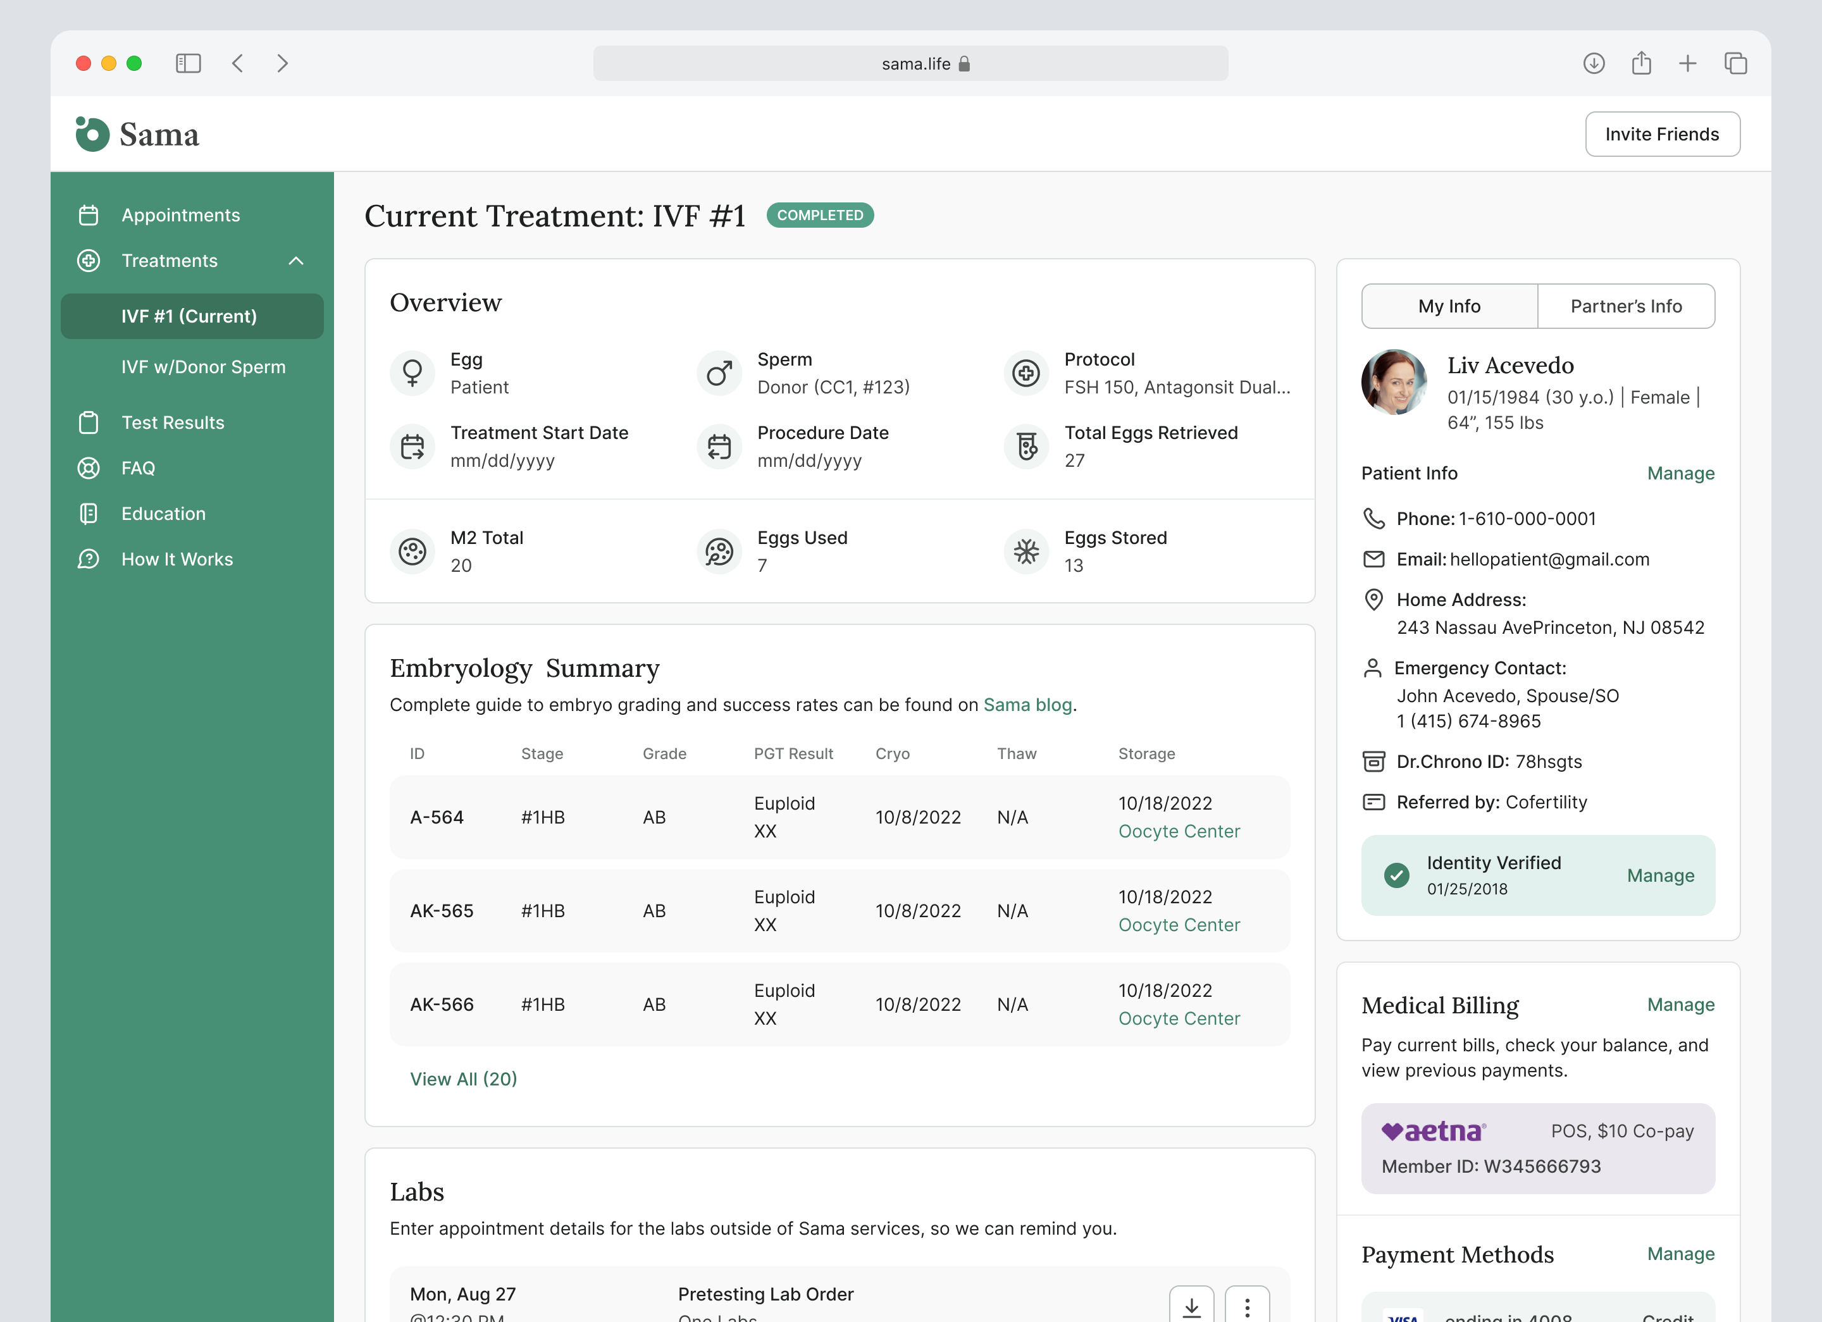
Task: Click the Sama logo
Action: 137,134
